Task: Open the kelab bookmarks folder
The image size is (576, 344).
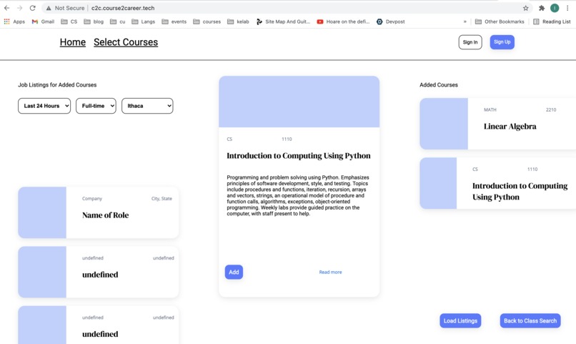Action: [x=238, y=21]
